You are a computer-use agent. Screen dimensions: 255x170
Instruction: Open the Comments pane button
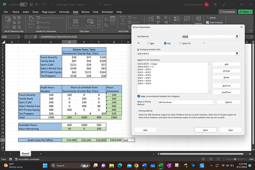click(227, 12)
